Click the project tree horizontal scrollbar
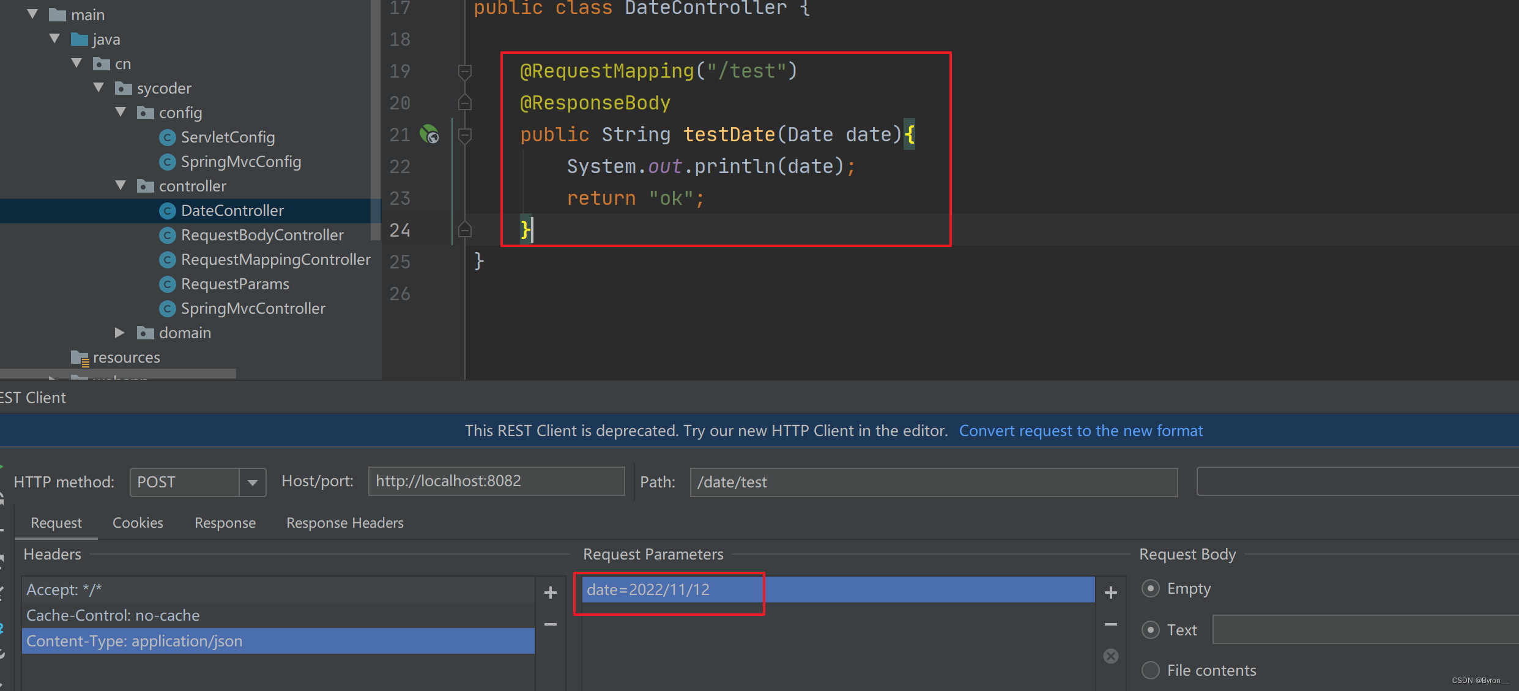The width and height of the screenshot is (1519, 691). pyautogui.click(x=118, y=373)
